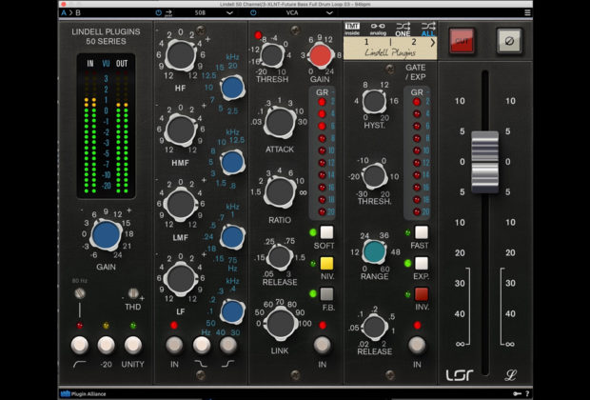
Task: Toggle the compressor IN button
Action: pos(322,345)
